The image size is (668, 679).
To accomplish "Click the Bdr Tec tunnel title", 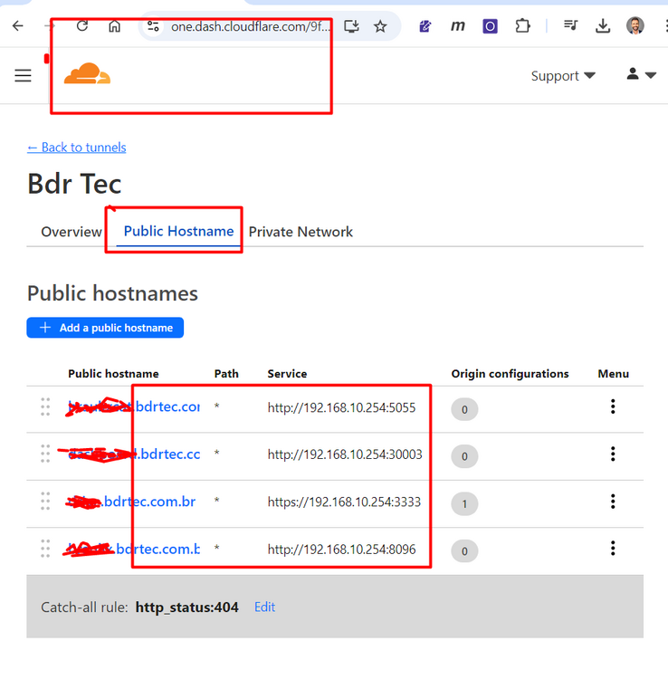I will coord(74,184).
